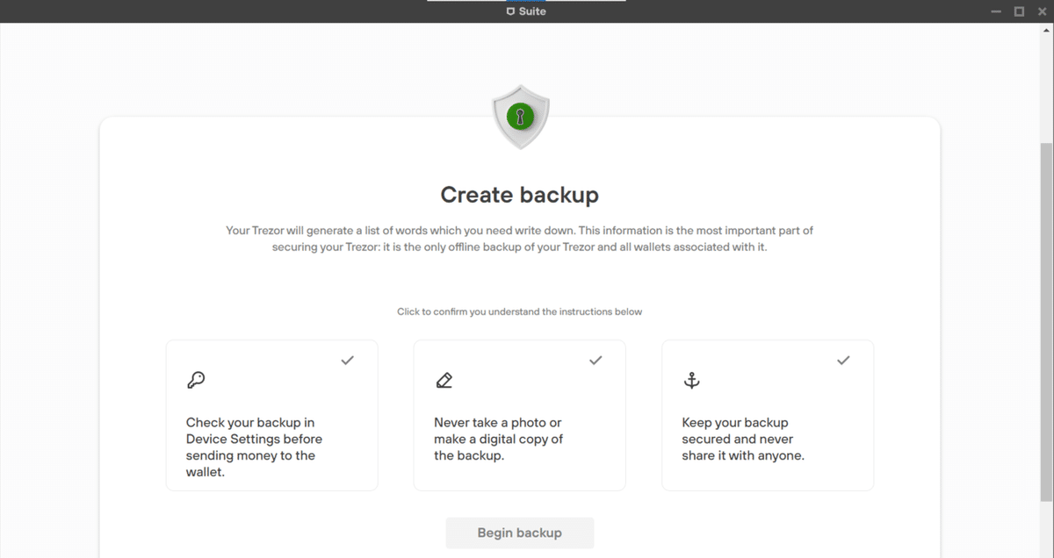Tick the checkmark on the keep-secured card

[x=843, y=360]
